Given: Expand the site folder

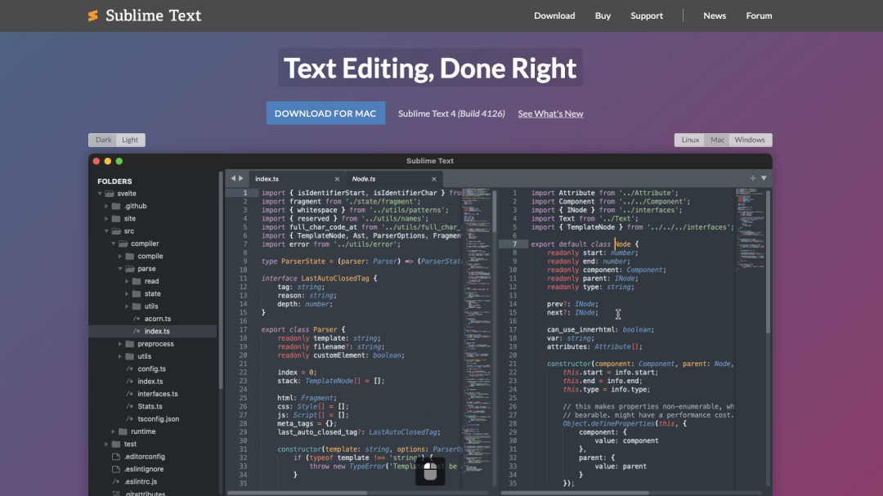Looking at the screenshot, I should (x=106, y=218).
